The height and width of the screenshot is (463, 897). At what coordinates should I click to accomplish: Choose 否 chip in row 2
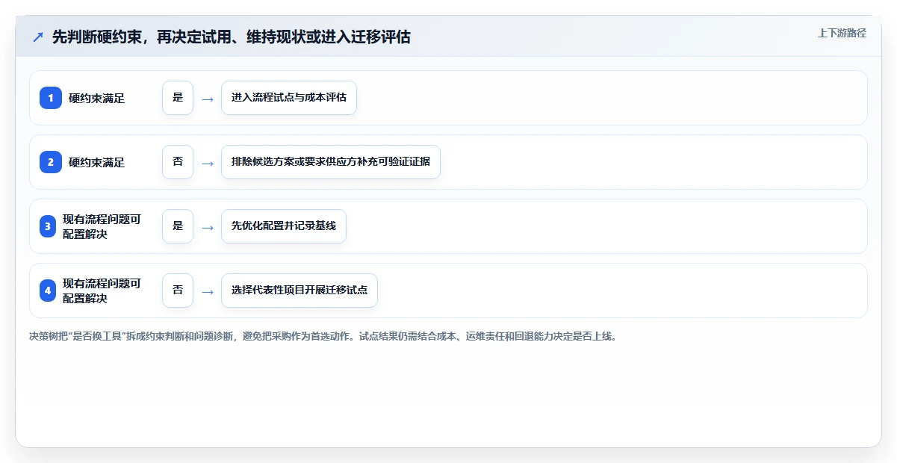[x=178, y=162]
